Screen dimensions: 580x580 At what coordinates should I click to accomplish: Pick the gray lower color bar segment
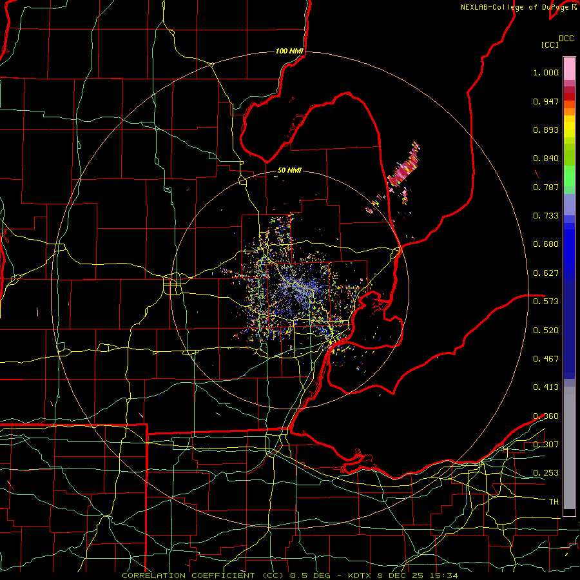coord(569,448)
